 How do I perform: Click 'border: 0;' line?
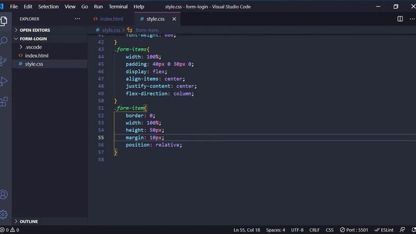[x=140, y=116]
